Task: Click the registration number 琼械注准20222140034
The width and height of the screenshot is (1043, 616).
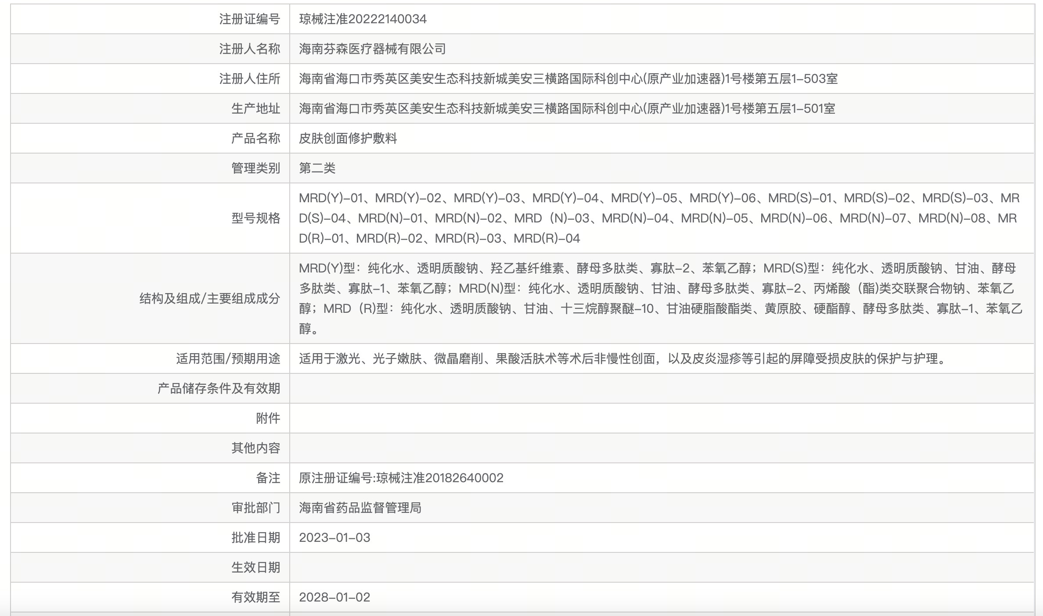Action: [363, 19]
